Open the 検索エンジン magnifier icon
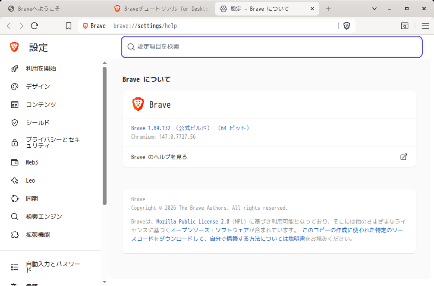Viewport: 434px width, 286px height. coord(15,217)
